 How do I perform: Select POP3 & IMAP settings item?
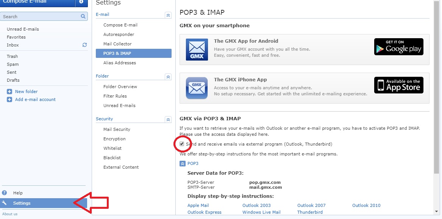pos(134,53)
